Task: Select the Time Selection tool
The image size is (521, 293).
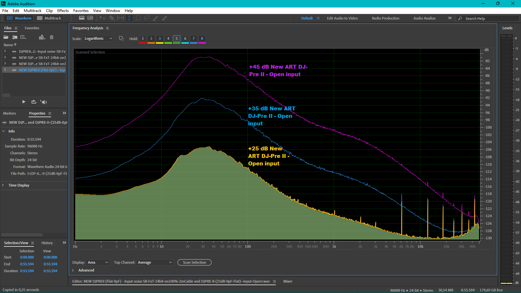Action: pos(129,18)
